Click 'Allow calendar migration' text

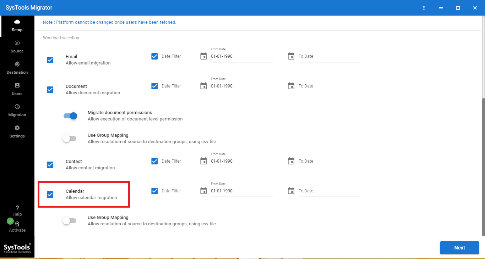pos(91,198)
